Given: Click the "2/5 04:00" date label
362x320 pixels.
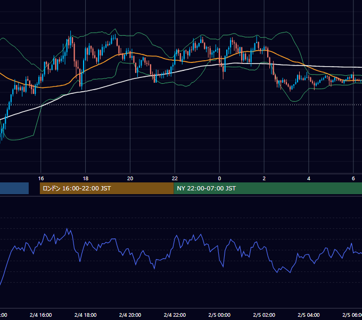Looking at the screenshot, I should pyautogui.click(x=309, y=315).
